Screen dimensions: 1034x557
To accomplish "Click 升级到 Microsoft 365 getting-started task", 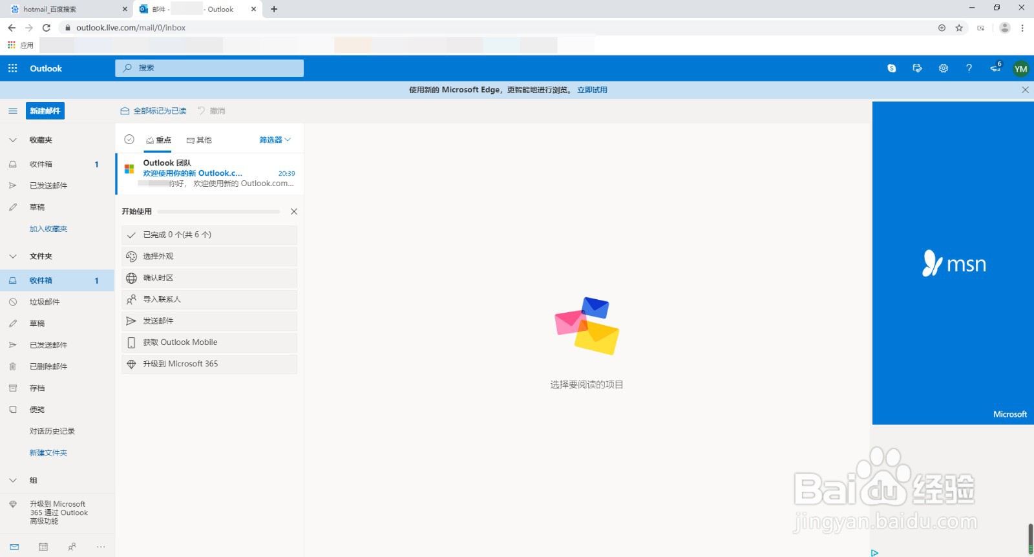I will 209,364.
